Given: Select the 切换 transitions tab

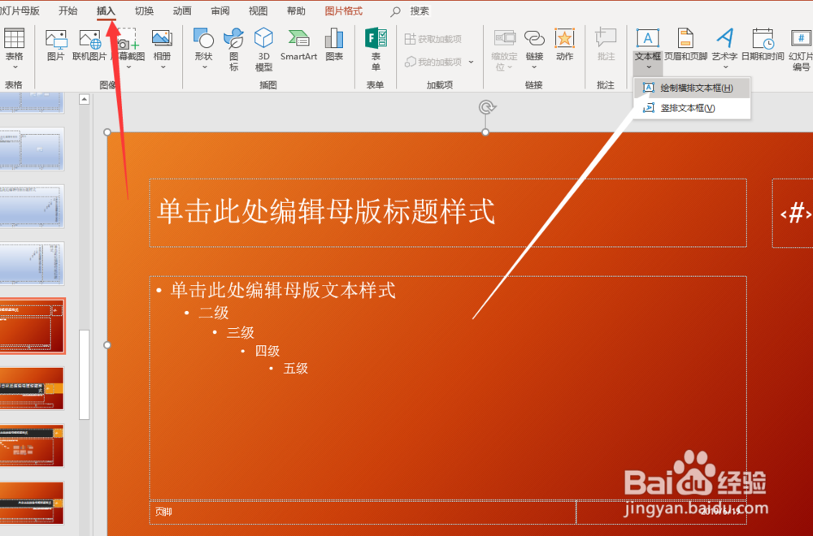Looking at the screenshot, I should tap(143, 11).
